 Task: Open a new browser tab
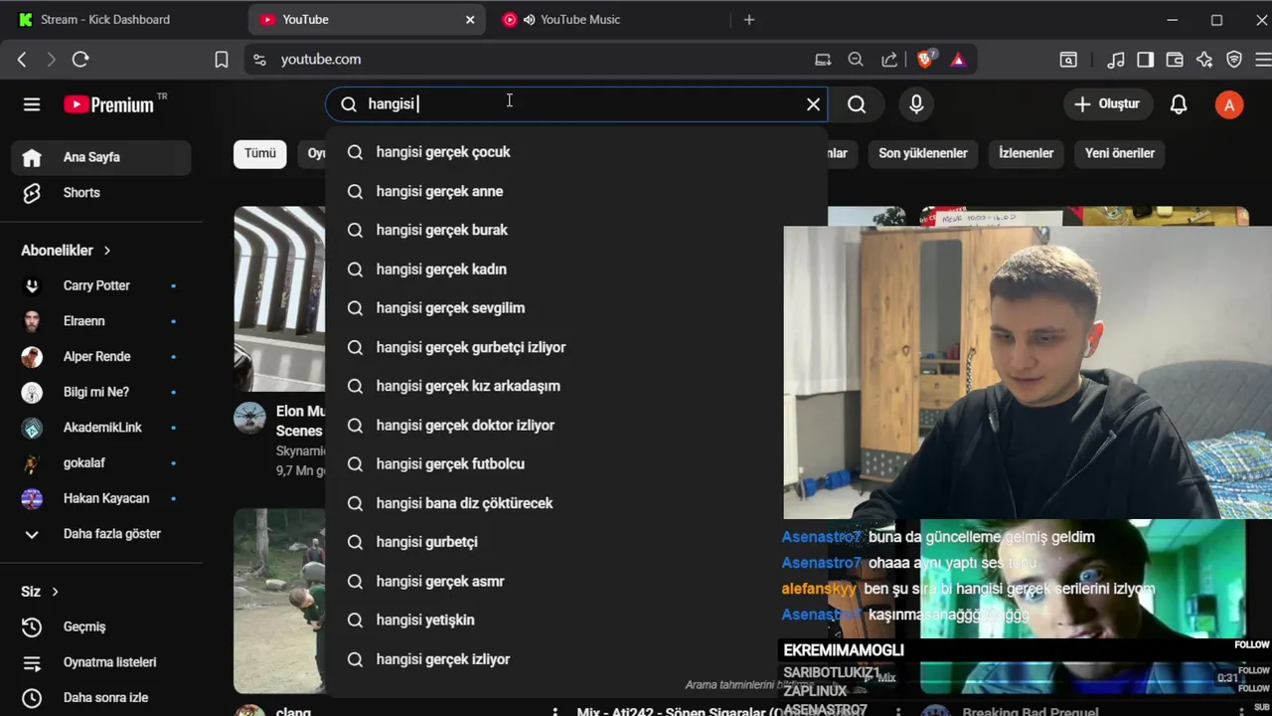click(749, 19)
